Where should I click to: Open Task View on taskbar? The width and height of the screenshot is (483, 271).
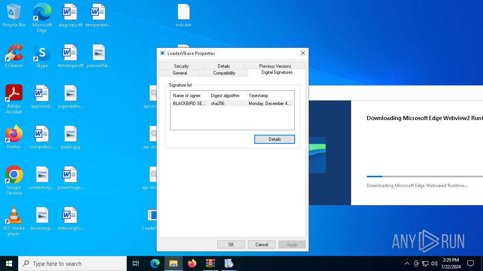pyautogui.click(x=136, y=263)
